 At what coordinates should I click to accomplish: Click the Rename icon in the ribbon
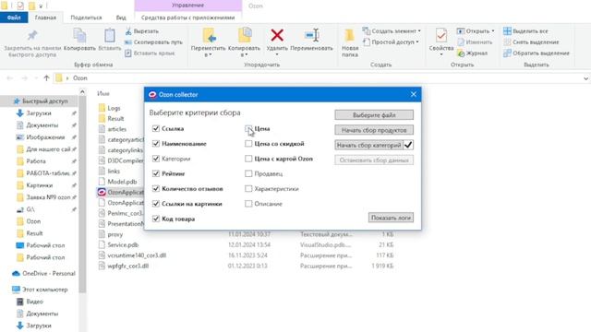tap(312, 35)
